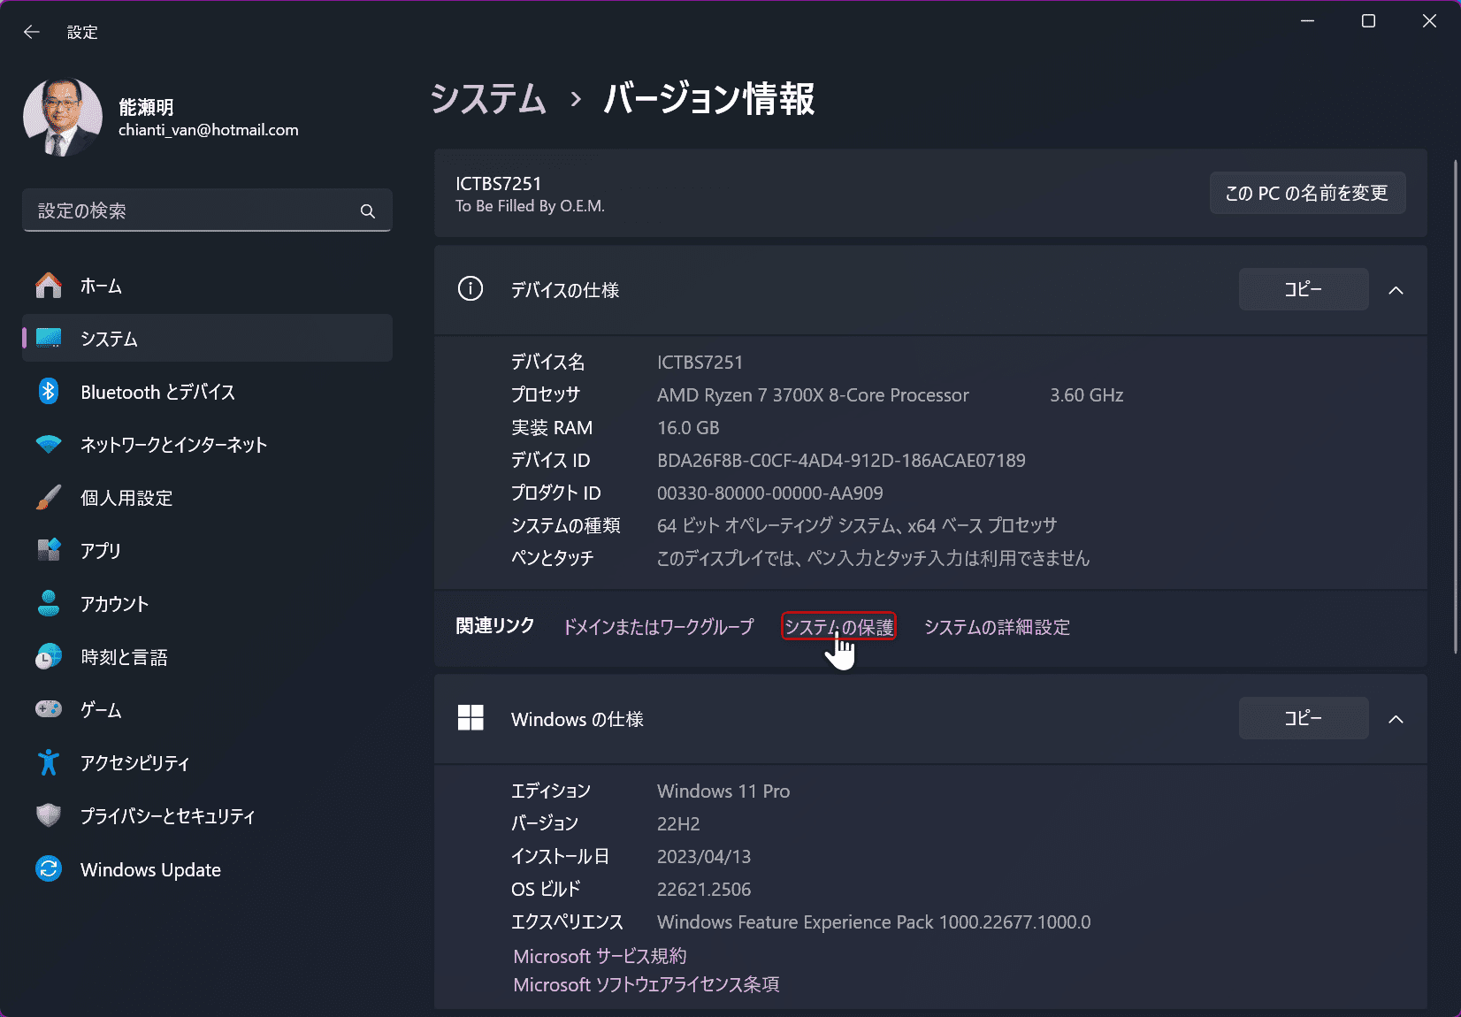Image resolution: width=1461 pixels, height=1017 pixels.
Task: Open Microsoft ソフトウェアライセンス条項 link
Action: click(646, 984)
